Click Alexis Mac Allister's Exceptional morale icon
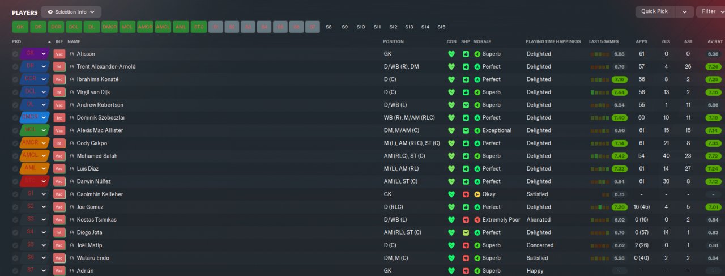 tap(477, 130)
